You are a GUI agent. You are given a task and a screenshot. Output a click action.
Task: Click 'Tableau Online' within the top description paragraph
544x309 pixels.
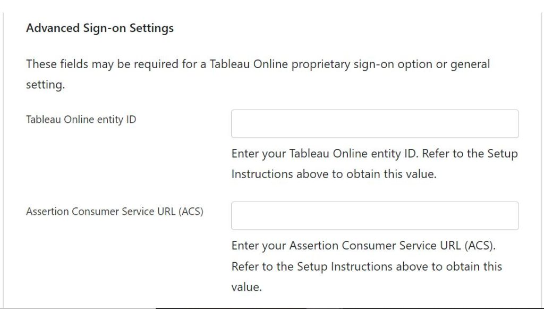pos(249,64)
